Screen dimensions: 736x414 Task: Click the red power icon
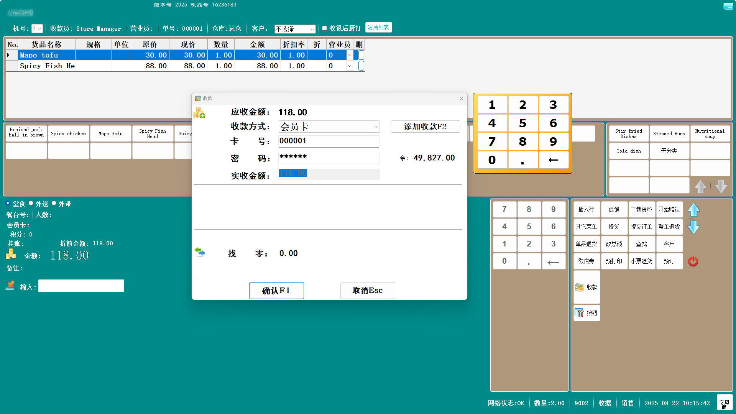coord(693,261)
